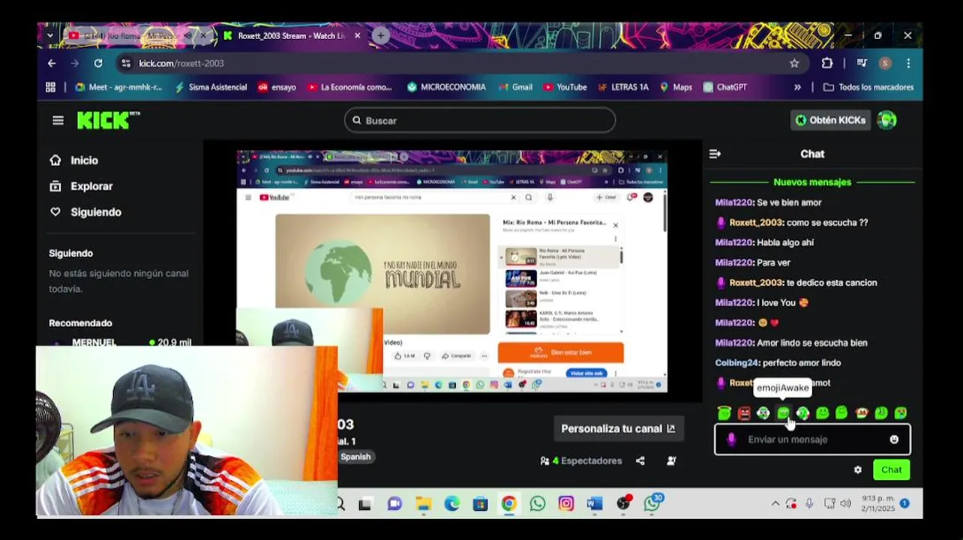Insert the emojiAwake emote

(783, 412)
